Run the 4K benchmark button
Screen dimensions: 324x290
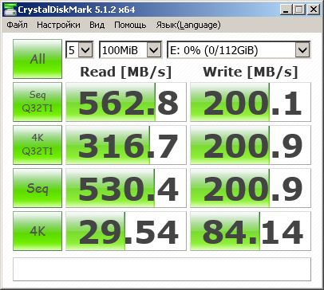tap(38, 231)
